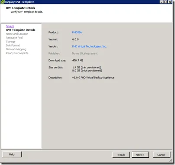
Task: Select the Storage wizard step
Action: [x=10, y=42]
